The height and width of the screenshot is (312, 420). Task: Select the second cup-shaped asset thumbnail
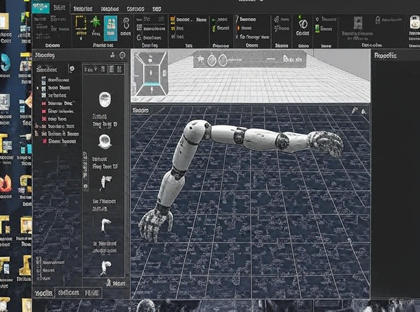coord(105,141)
